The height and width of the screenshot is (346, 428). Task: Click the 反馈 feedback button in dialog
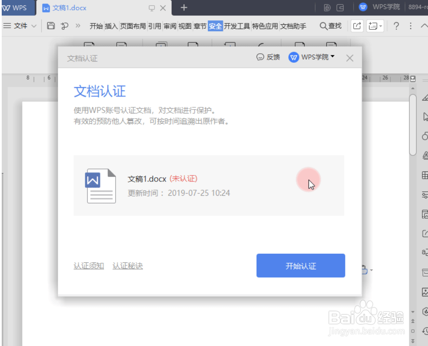pyautogui.click(x=268, y=57)
